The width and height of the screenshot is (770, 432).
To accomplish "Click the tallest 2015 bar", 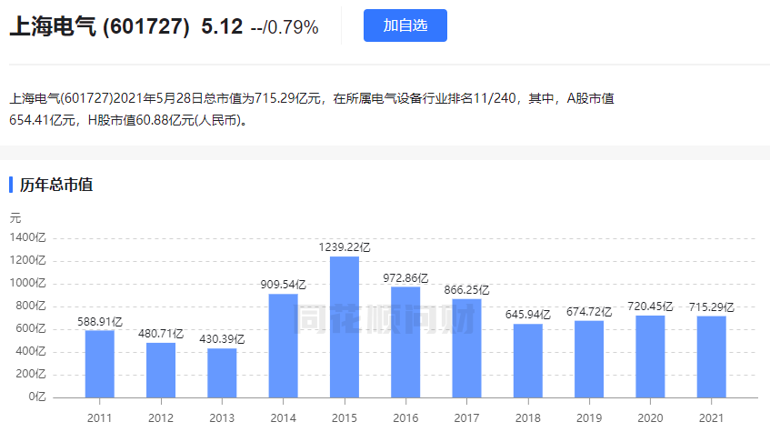I will point(345,327).
